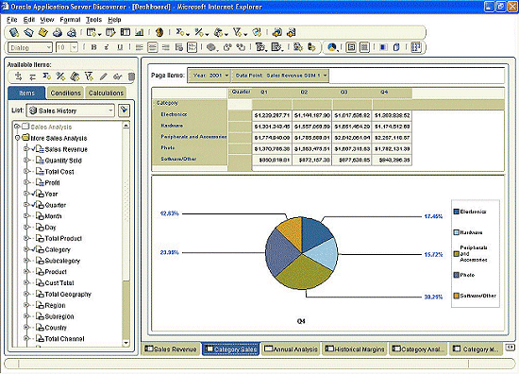
Task: Click calculation icon in Available Items toolbar
Action: pyautogui.click(x=75, y=76)
